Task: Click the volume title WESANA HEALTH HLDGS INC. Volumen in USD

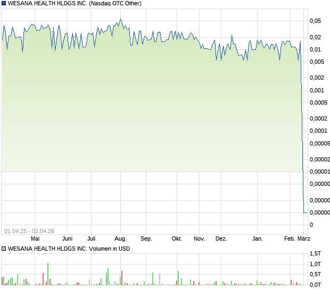Action: [x=69, y=249]
